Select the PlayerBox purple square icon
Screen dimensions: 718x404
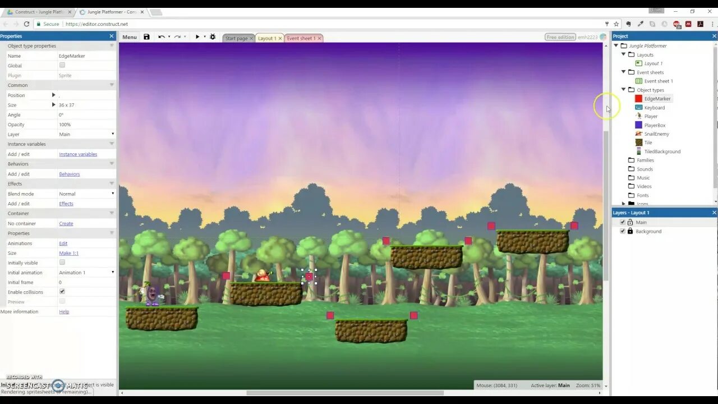pos(638,125)
